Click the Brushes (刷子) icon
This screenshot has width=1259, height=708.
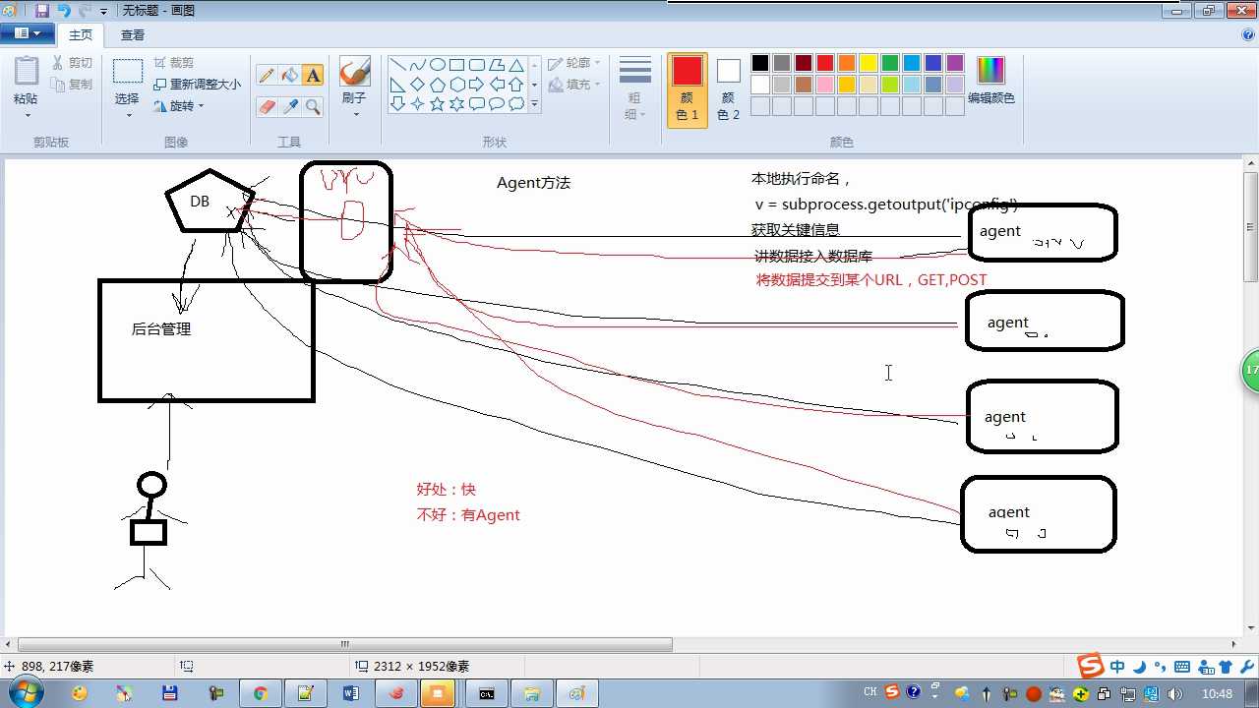pos(354,72)
